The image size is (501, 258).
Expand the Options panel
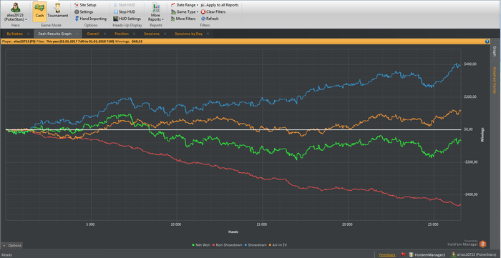(12, 246)
